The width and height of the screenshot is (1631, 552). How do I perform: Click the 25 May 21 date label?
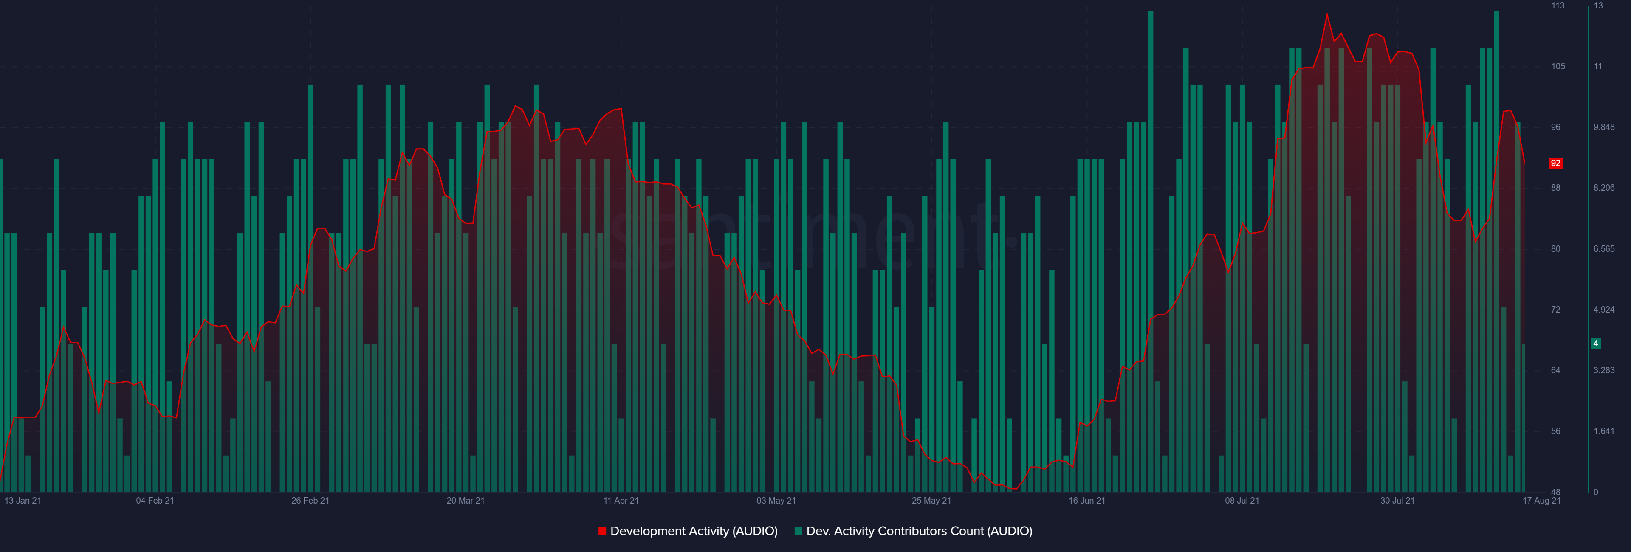click(931, 501)
